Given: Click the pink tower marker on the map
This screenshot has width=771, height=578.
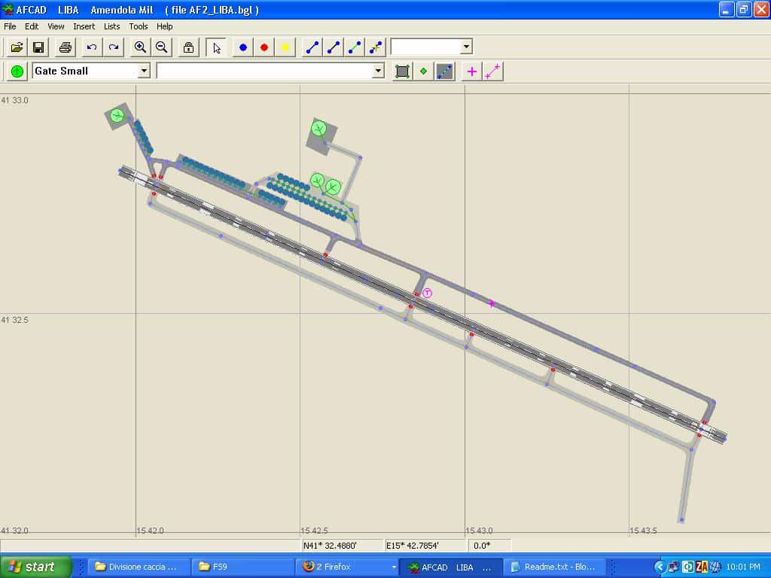Looking at the screenshot, I should [427, 293].
